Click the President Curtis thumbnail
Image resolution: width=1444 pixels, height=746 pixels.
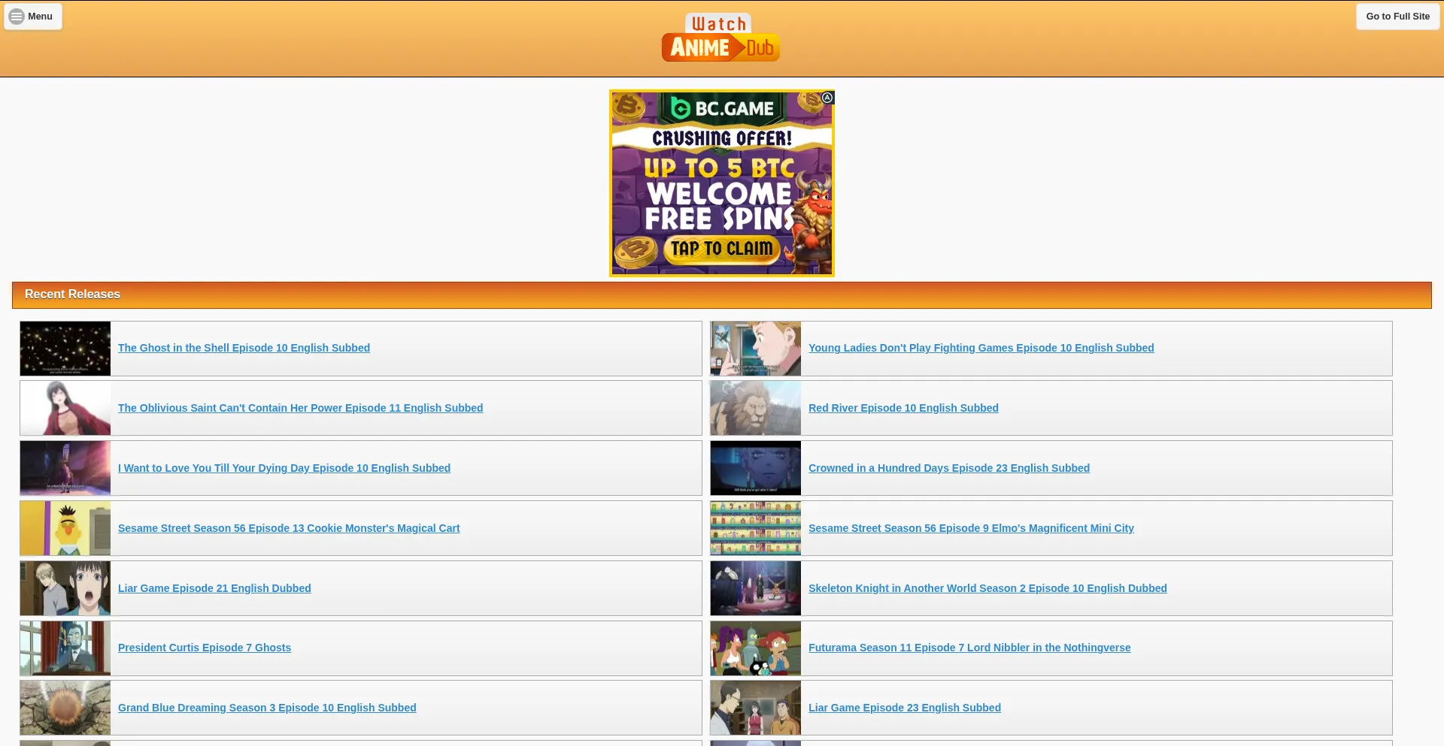tap(65, 648)
